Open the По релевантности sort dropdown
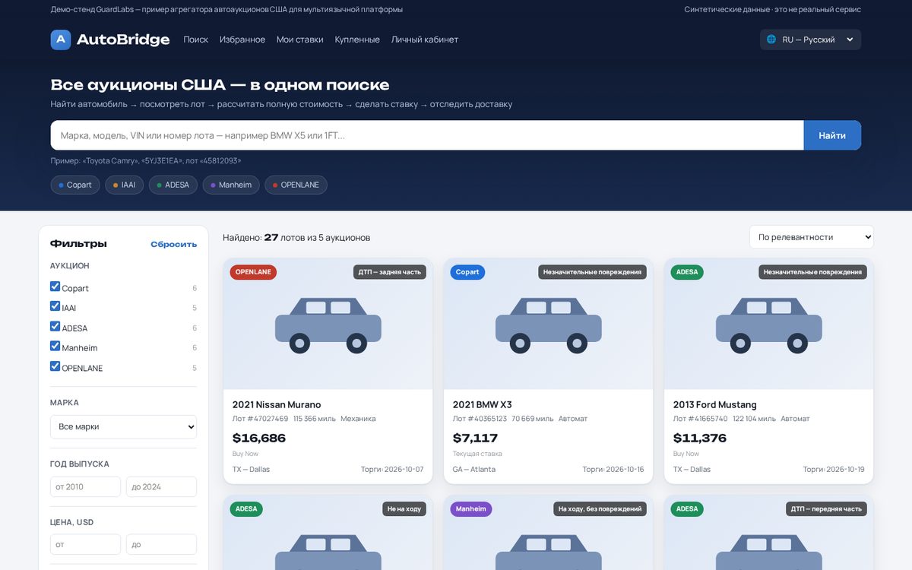The width and height of the screenshot is (912, 570). click(812, 237)
